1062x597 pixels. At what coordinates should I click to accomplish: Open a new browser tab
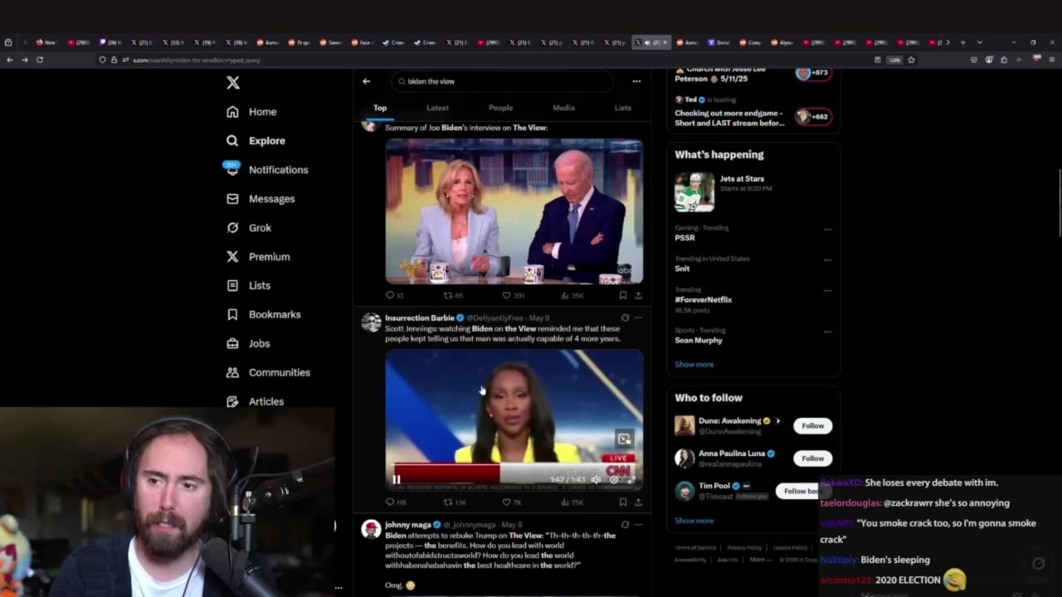(962, 42)
